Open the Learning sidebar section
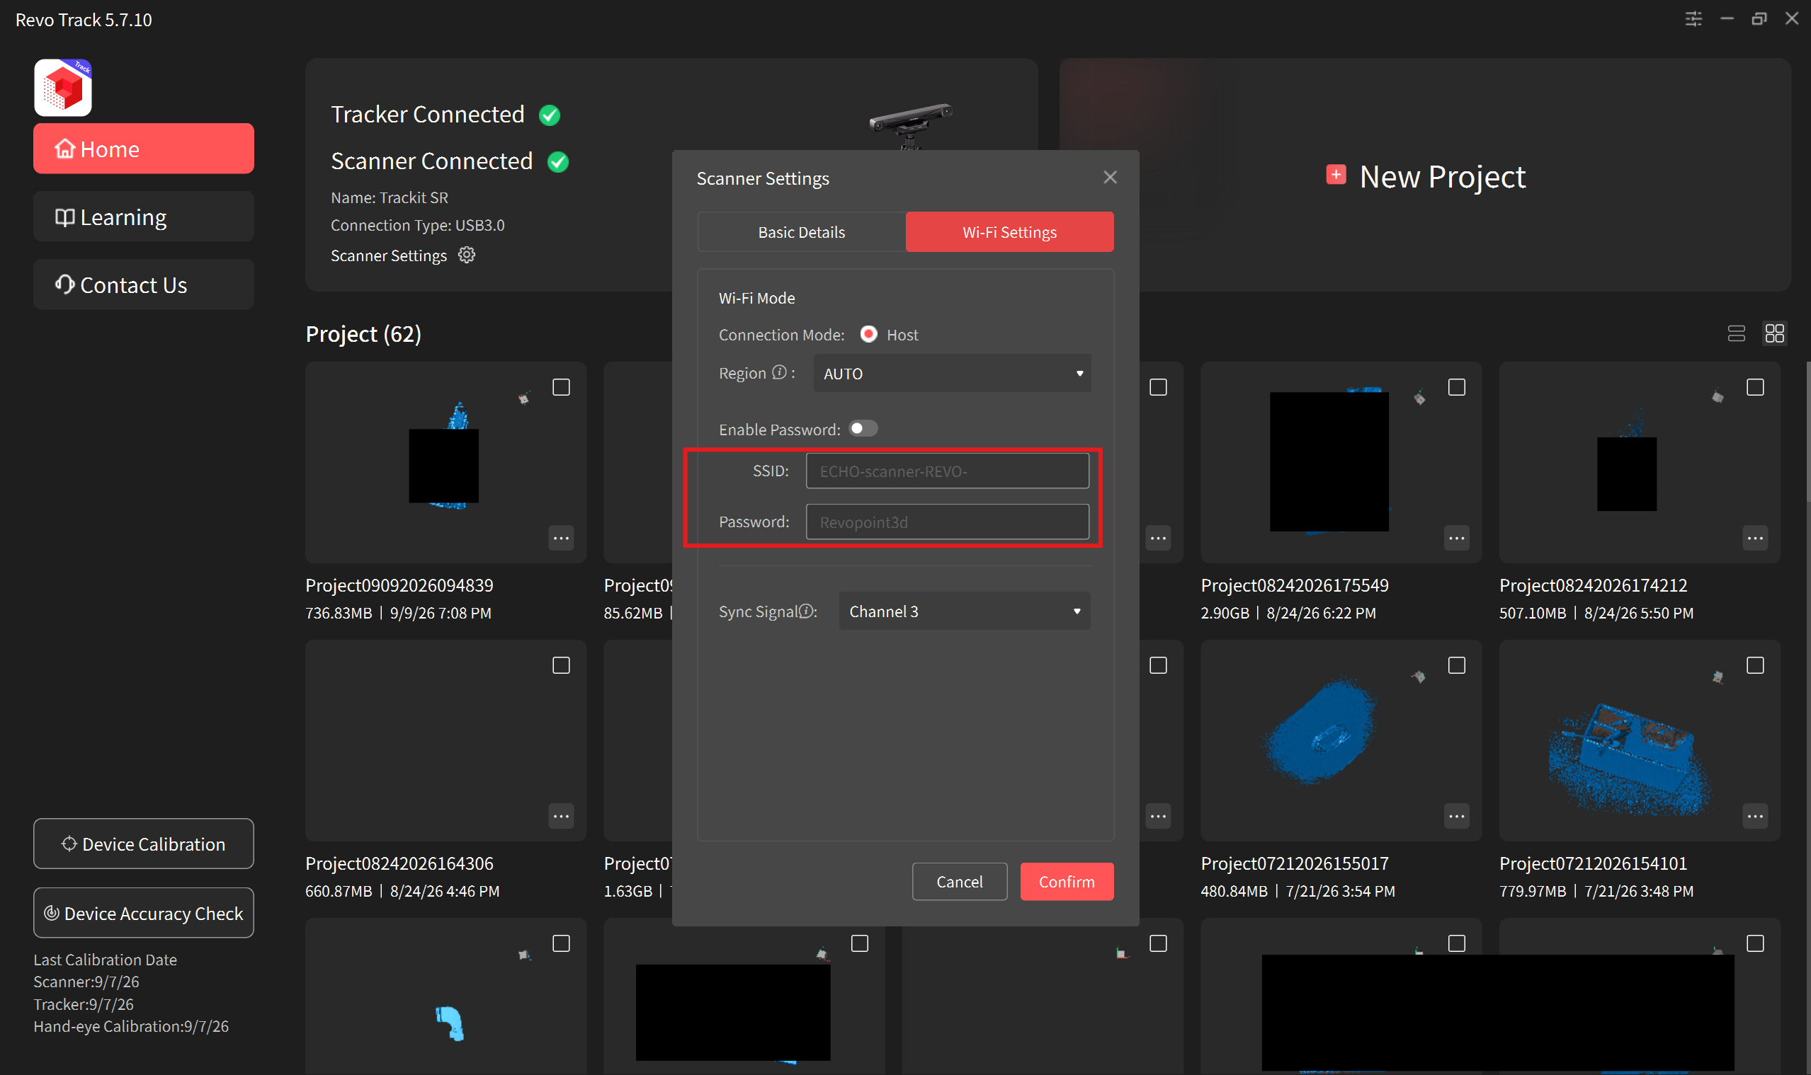Screen dimensions: 1811x1075 point(144,217)
